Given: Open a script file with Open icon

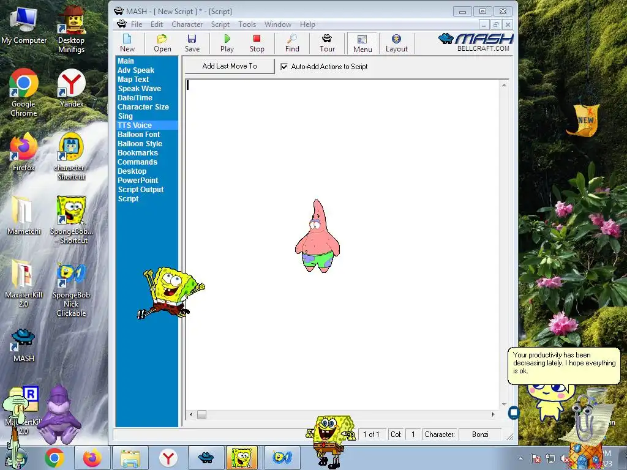Looking at the screenshot, I should [x=162, y=43].
